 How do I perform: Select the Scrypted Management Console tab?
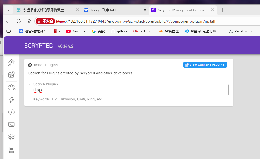point(183,10)
